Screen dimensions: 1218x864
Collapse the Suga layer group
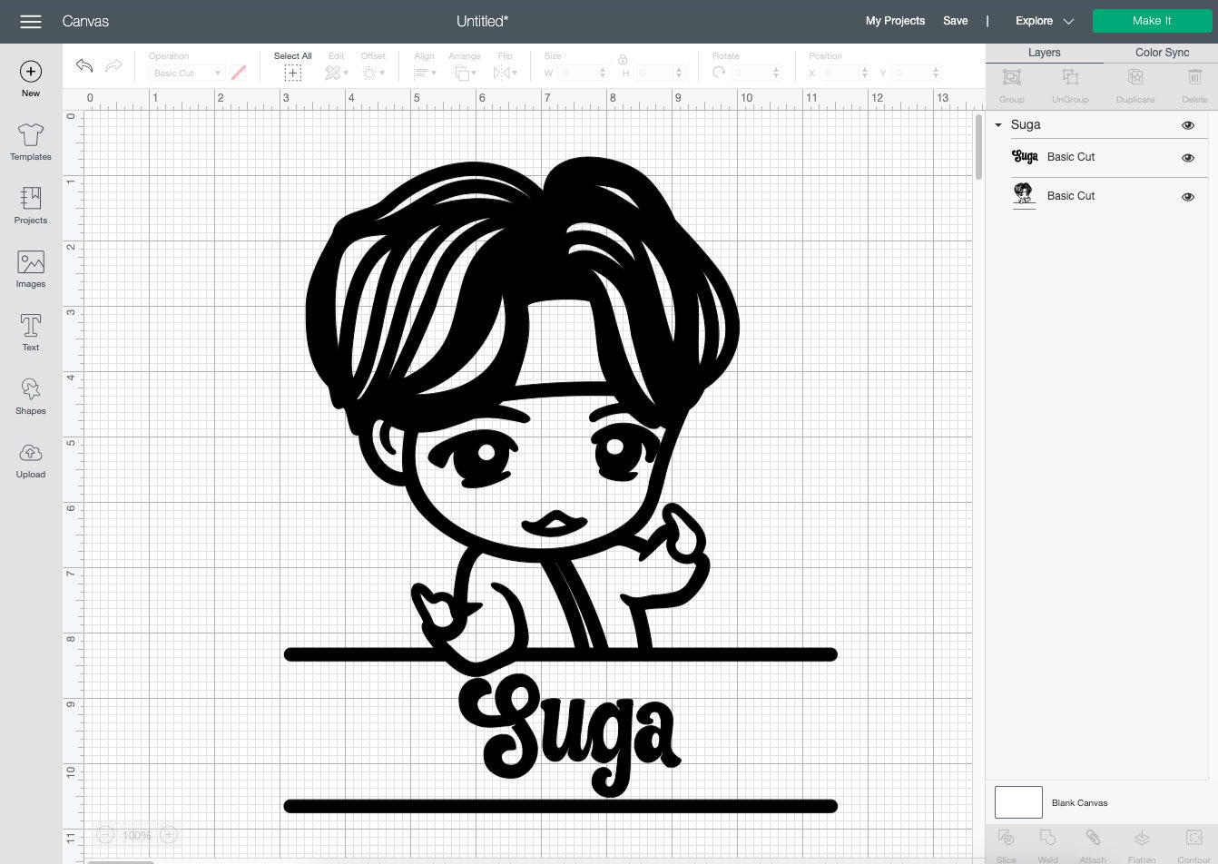point(998,125)
